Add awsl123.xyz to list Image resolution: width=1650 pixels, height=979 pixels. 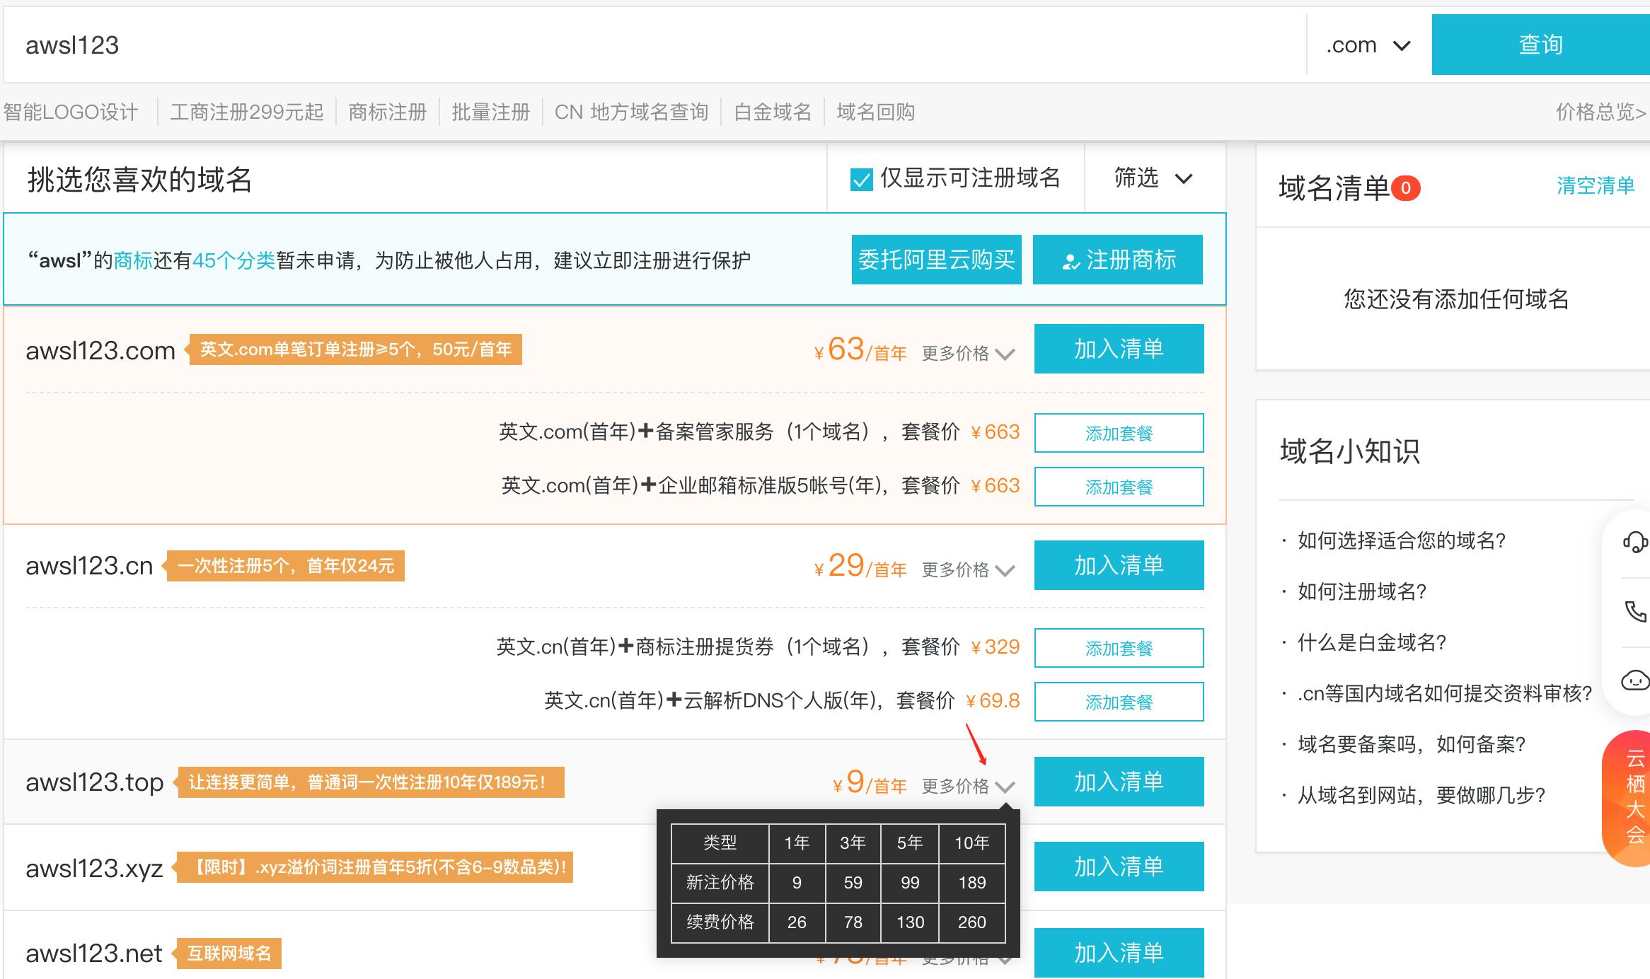pyautogui.click(x=1119, y=867)
